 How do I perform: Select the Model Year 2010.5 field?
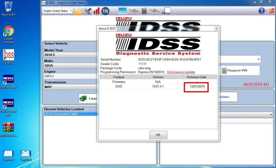click(70, 55)
